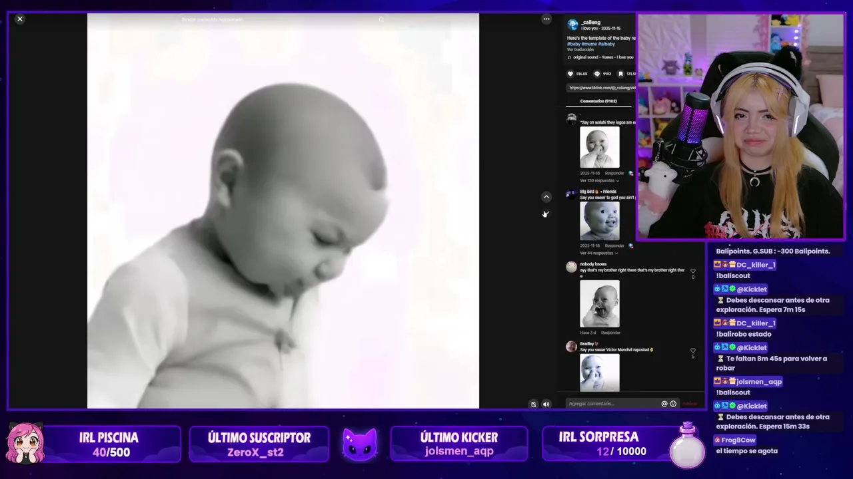
Task: Click the purple cat logo icon
Action: [x=360, y=444]
